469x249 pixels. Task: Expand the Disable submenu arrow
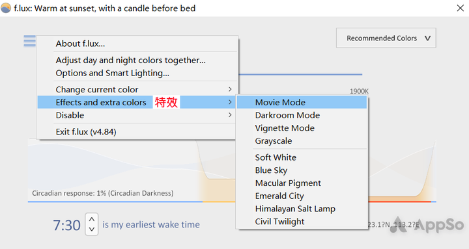point(230,115)
